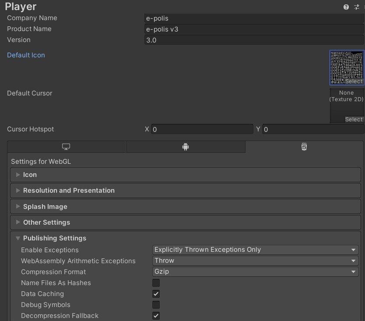365x321 pixels.
Task: Open the presets slider icon
Action: point(356,7)
